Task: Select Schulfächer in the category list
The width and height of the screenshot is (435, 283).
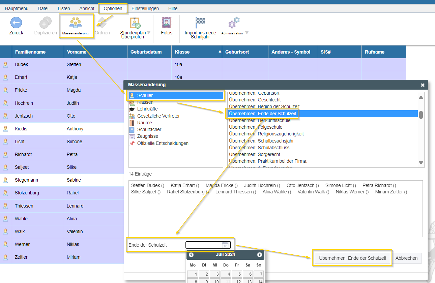Action: click(149, 129)
